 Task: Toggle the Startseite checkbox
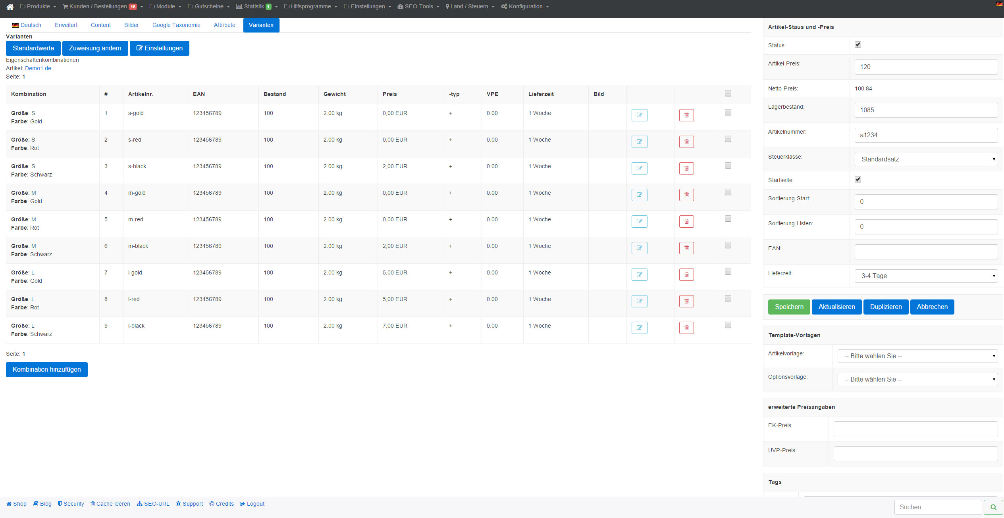click(858, 179)
